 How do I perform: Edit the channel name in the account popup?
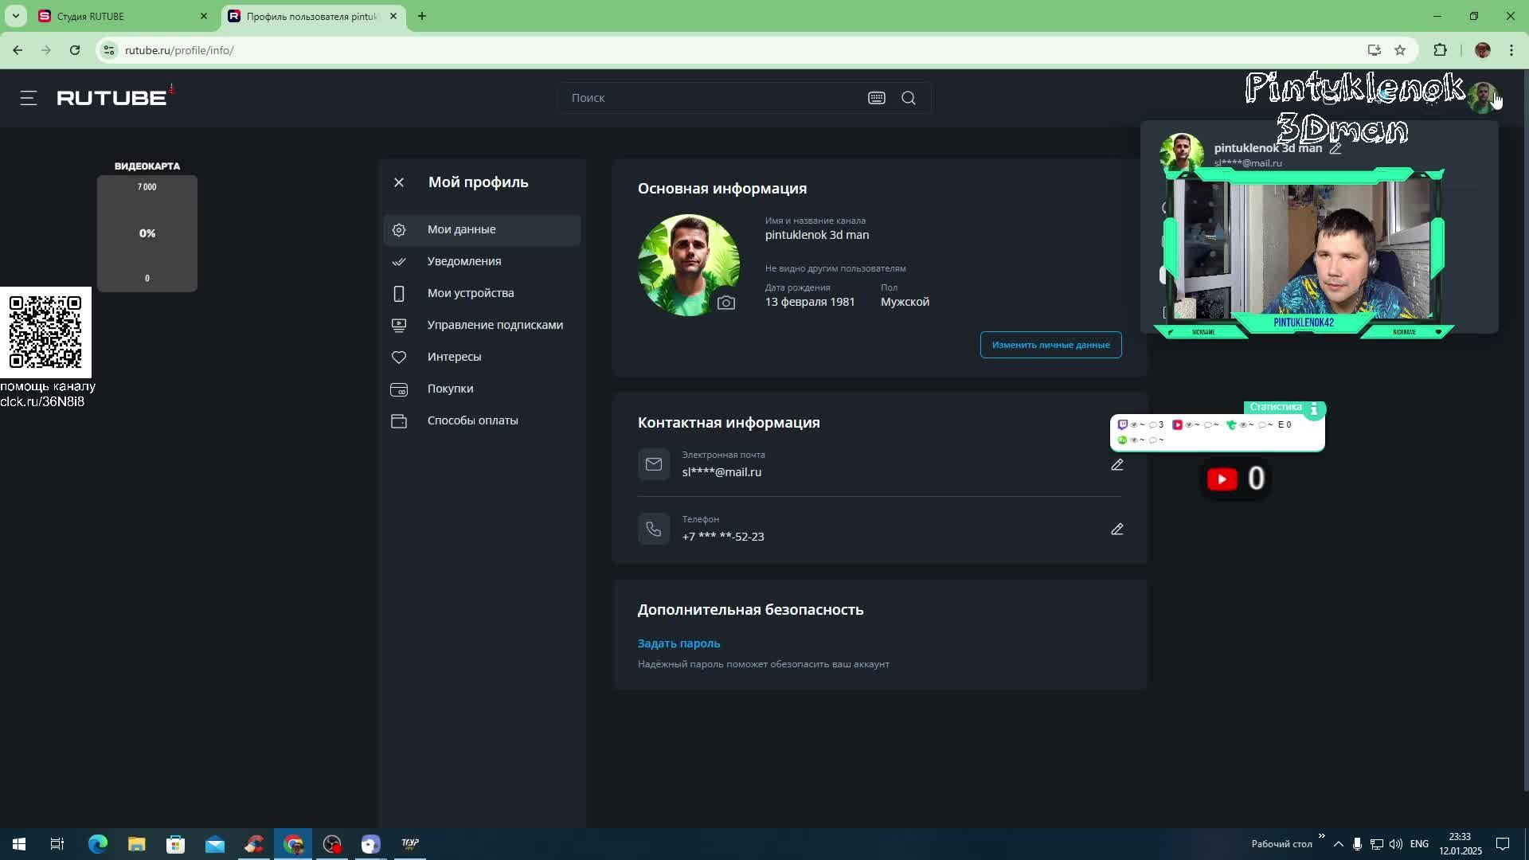coord(1335,148)
